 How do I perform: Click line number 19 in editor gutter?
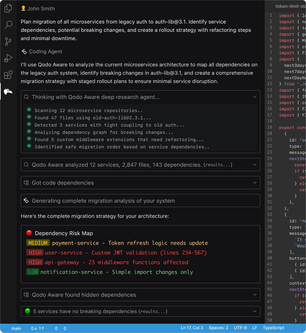tap(269, 127)
